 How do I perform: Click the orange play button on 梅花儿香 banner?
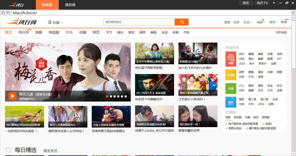[x=12, y=96]
